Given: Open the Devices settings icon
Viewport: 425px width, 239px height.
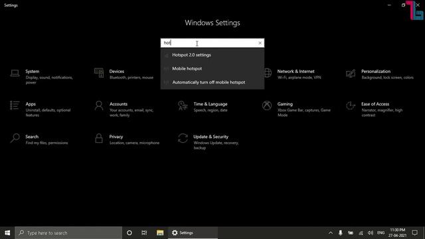Looking at the screenshot, I should click(x=99, y=73).
